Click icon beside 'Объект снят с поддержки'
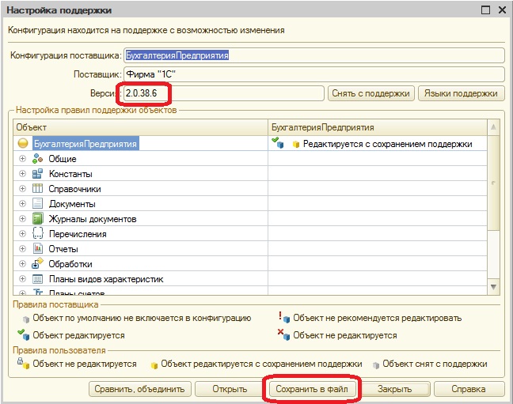The height and width of the screenshot is (404, 513). point(376,365)
